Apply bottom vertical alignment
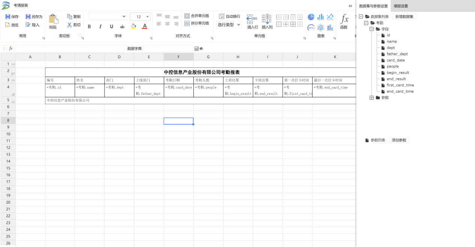The height and width of the screenshot is (247, 475). 176,16
